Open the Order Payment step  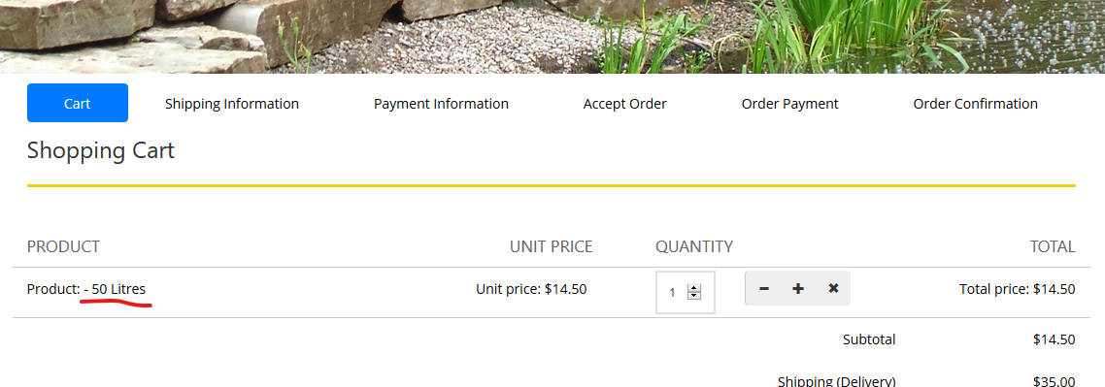790,104
